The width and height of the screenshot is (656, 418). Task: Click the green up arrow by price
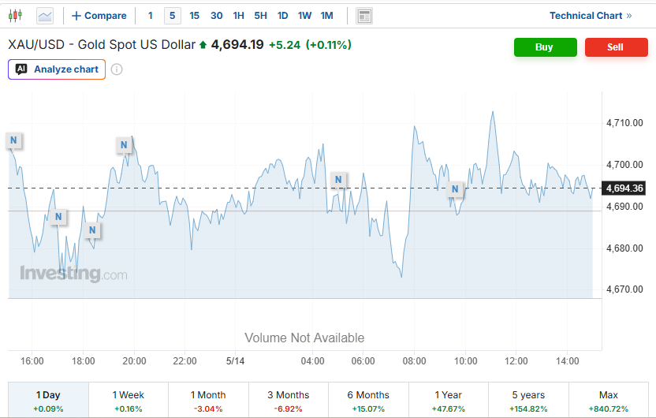pyautogui.click(x=203, y=45)
